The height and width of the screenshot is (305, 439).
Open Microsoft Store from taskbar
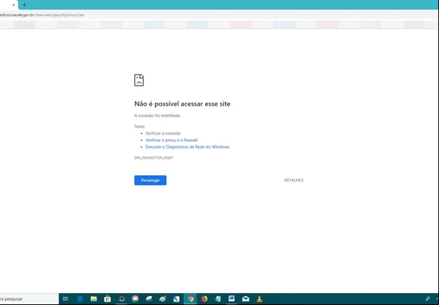(x=107, y=299)
